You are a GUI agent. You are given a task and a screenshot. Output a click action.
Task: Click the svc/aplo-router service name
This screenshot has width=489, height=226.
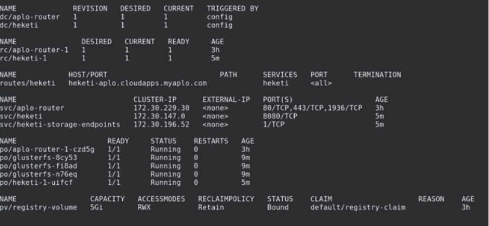point(32,108)
